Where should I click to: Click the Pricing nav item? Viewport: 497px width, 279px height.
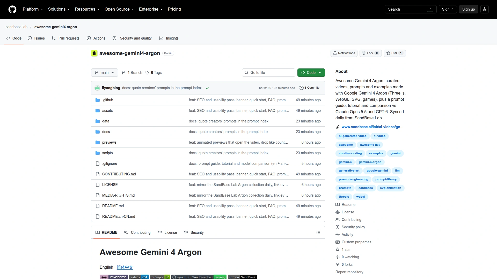point(174,9)
